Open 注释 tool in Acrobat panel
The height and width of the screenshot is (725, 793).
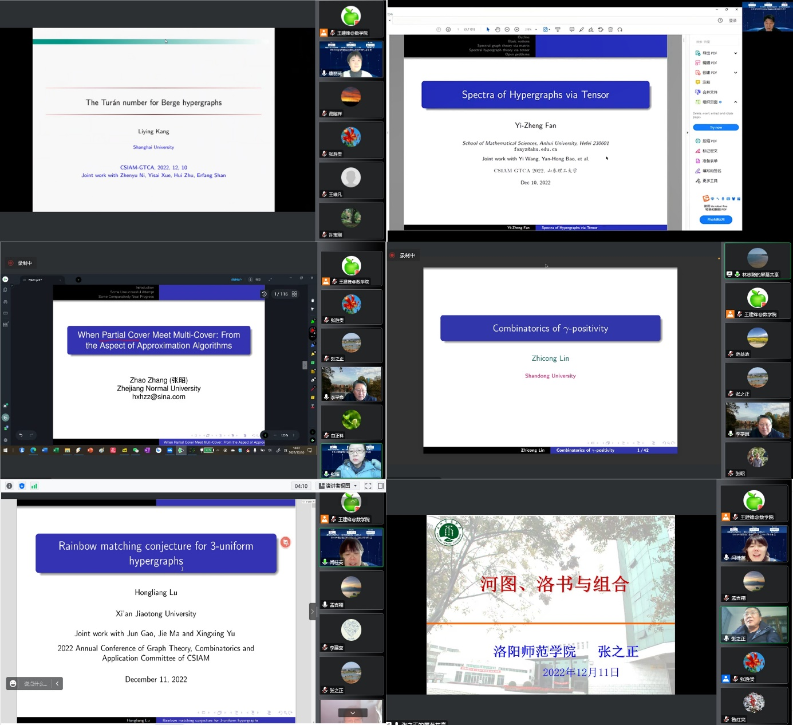[x=703, y=82]
